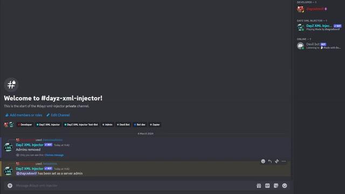Click the Devil Bot role chip

pyautogui.click(x=123, y=124)
